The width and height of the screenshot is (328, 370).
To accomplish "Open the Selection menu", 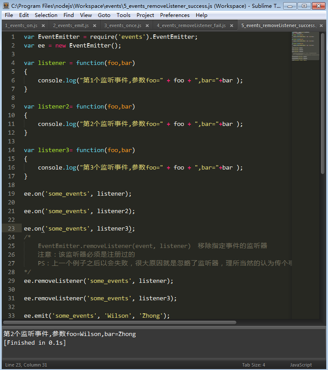I will (46, 15).
